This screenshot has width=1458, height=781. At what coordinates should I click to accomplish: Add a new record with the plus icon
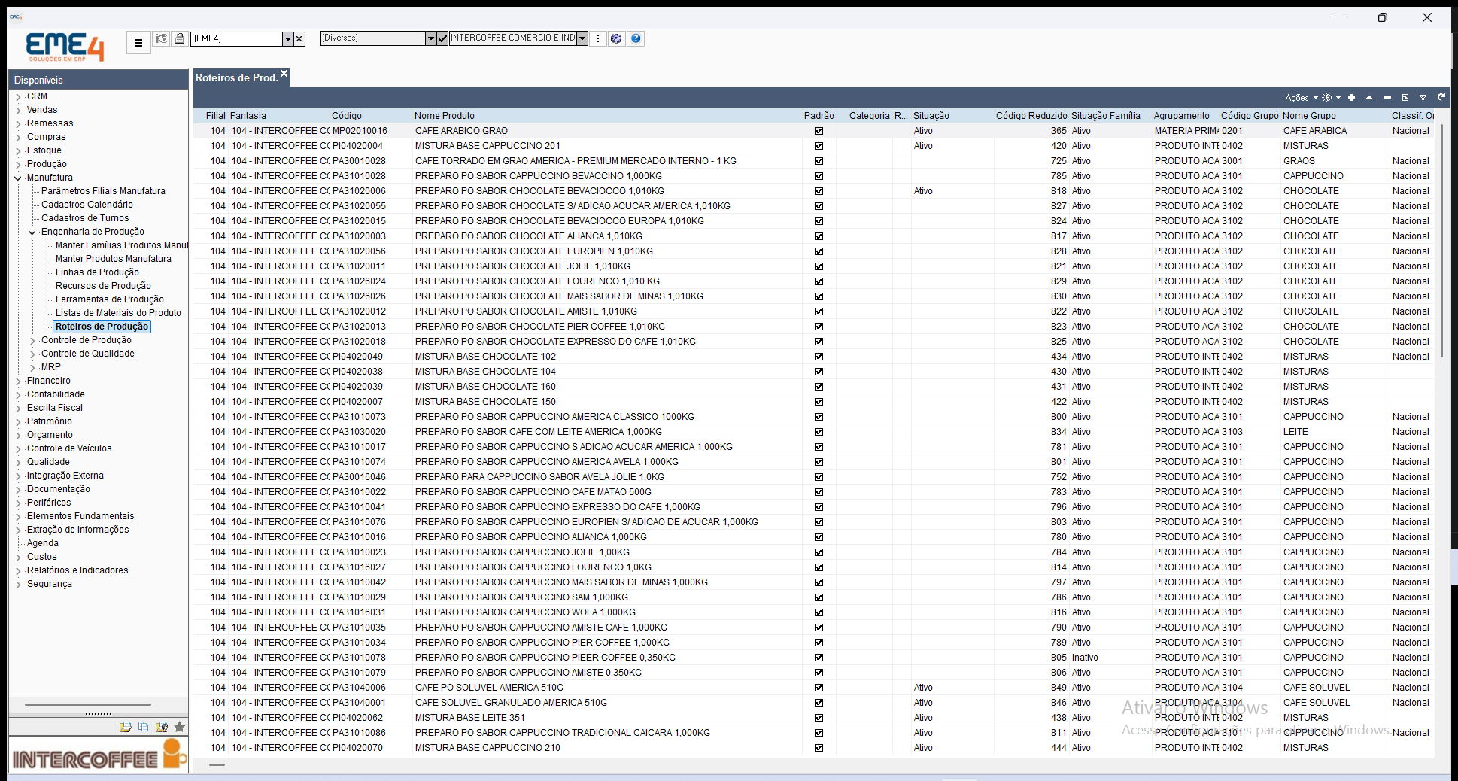point(1351,97)
